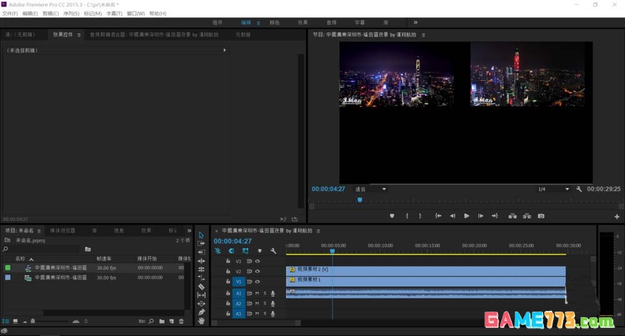625x336 pixels.
Task: Click the 00:00:04:27 timeline timecode
Action: [x=232, y=241]
